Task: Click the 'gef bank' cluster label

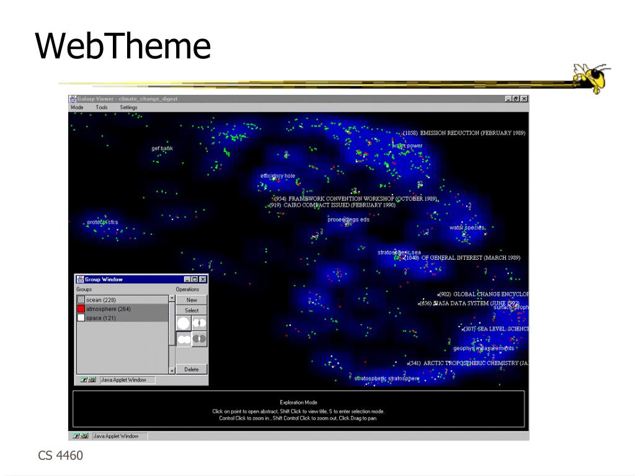Action: click(162, 148)
